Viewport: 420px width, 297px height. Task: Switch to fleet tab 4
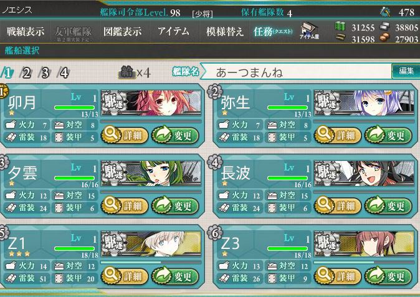[64, 73]
